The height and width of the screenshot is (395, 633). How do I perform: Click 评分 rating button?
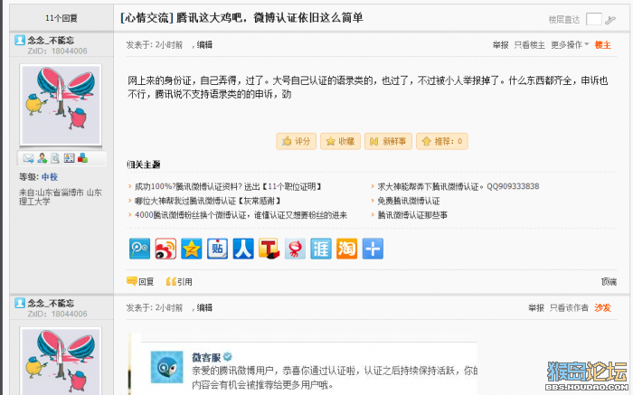tap(297, 141)
